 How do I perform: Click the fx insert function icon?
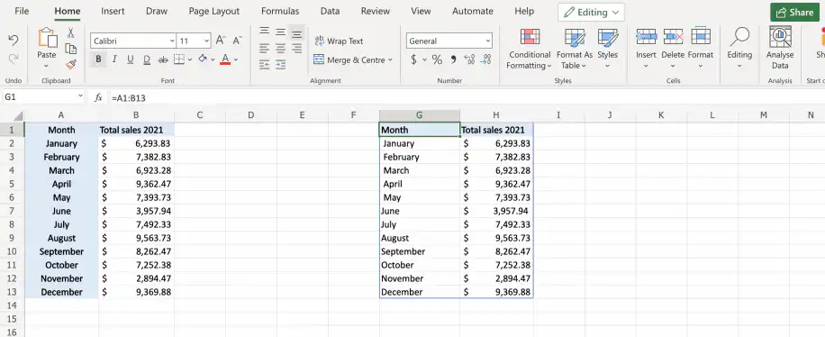pos(98,97)
